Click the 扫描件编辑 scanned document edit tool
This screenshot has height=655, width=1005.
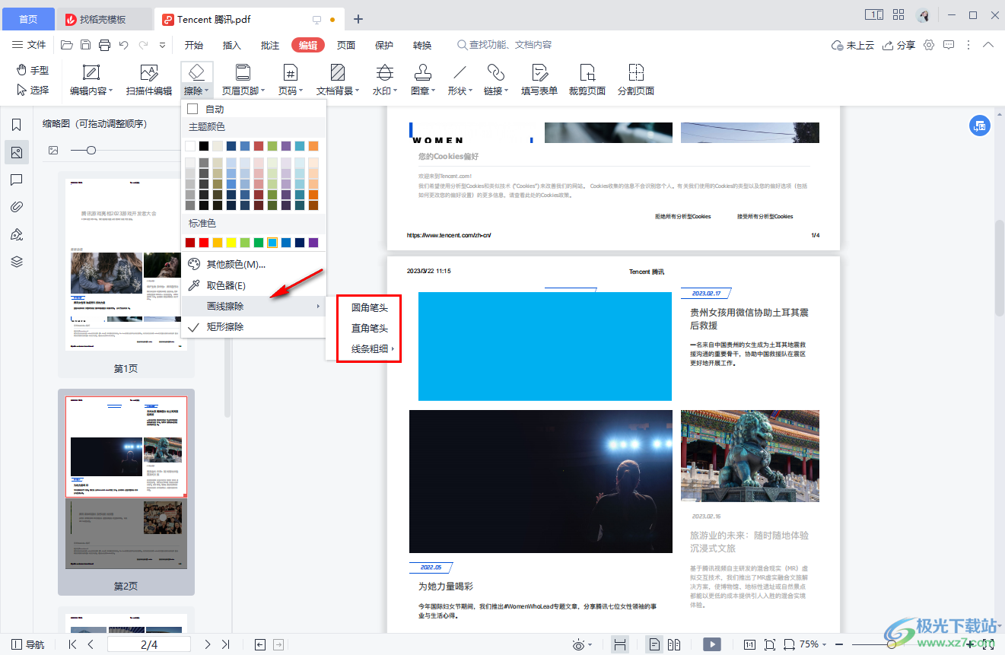[x=149, y=81]
